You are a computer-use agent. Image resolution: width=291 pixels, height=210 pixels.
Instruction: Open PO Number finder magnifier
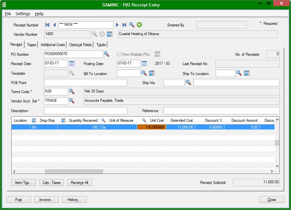coord(106,54)
